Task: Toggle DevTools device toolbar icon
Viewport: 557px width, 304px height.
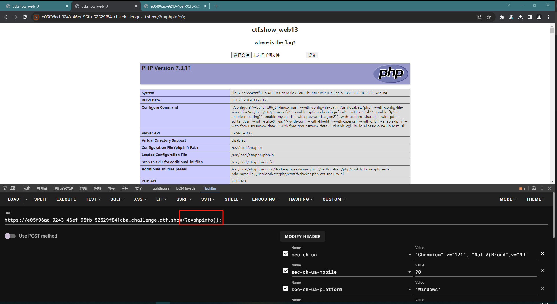Action: 13,188
